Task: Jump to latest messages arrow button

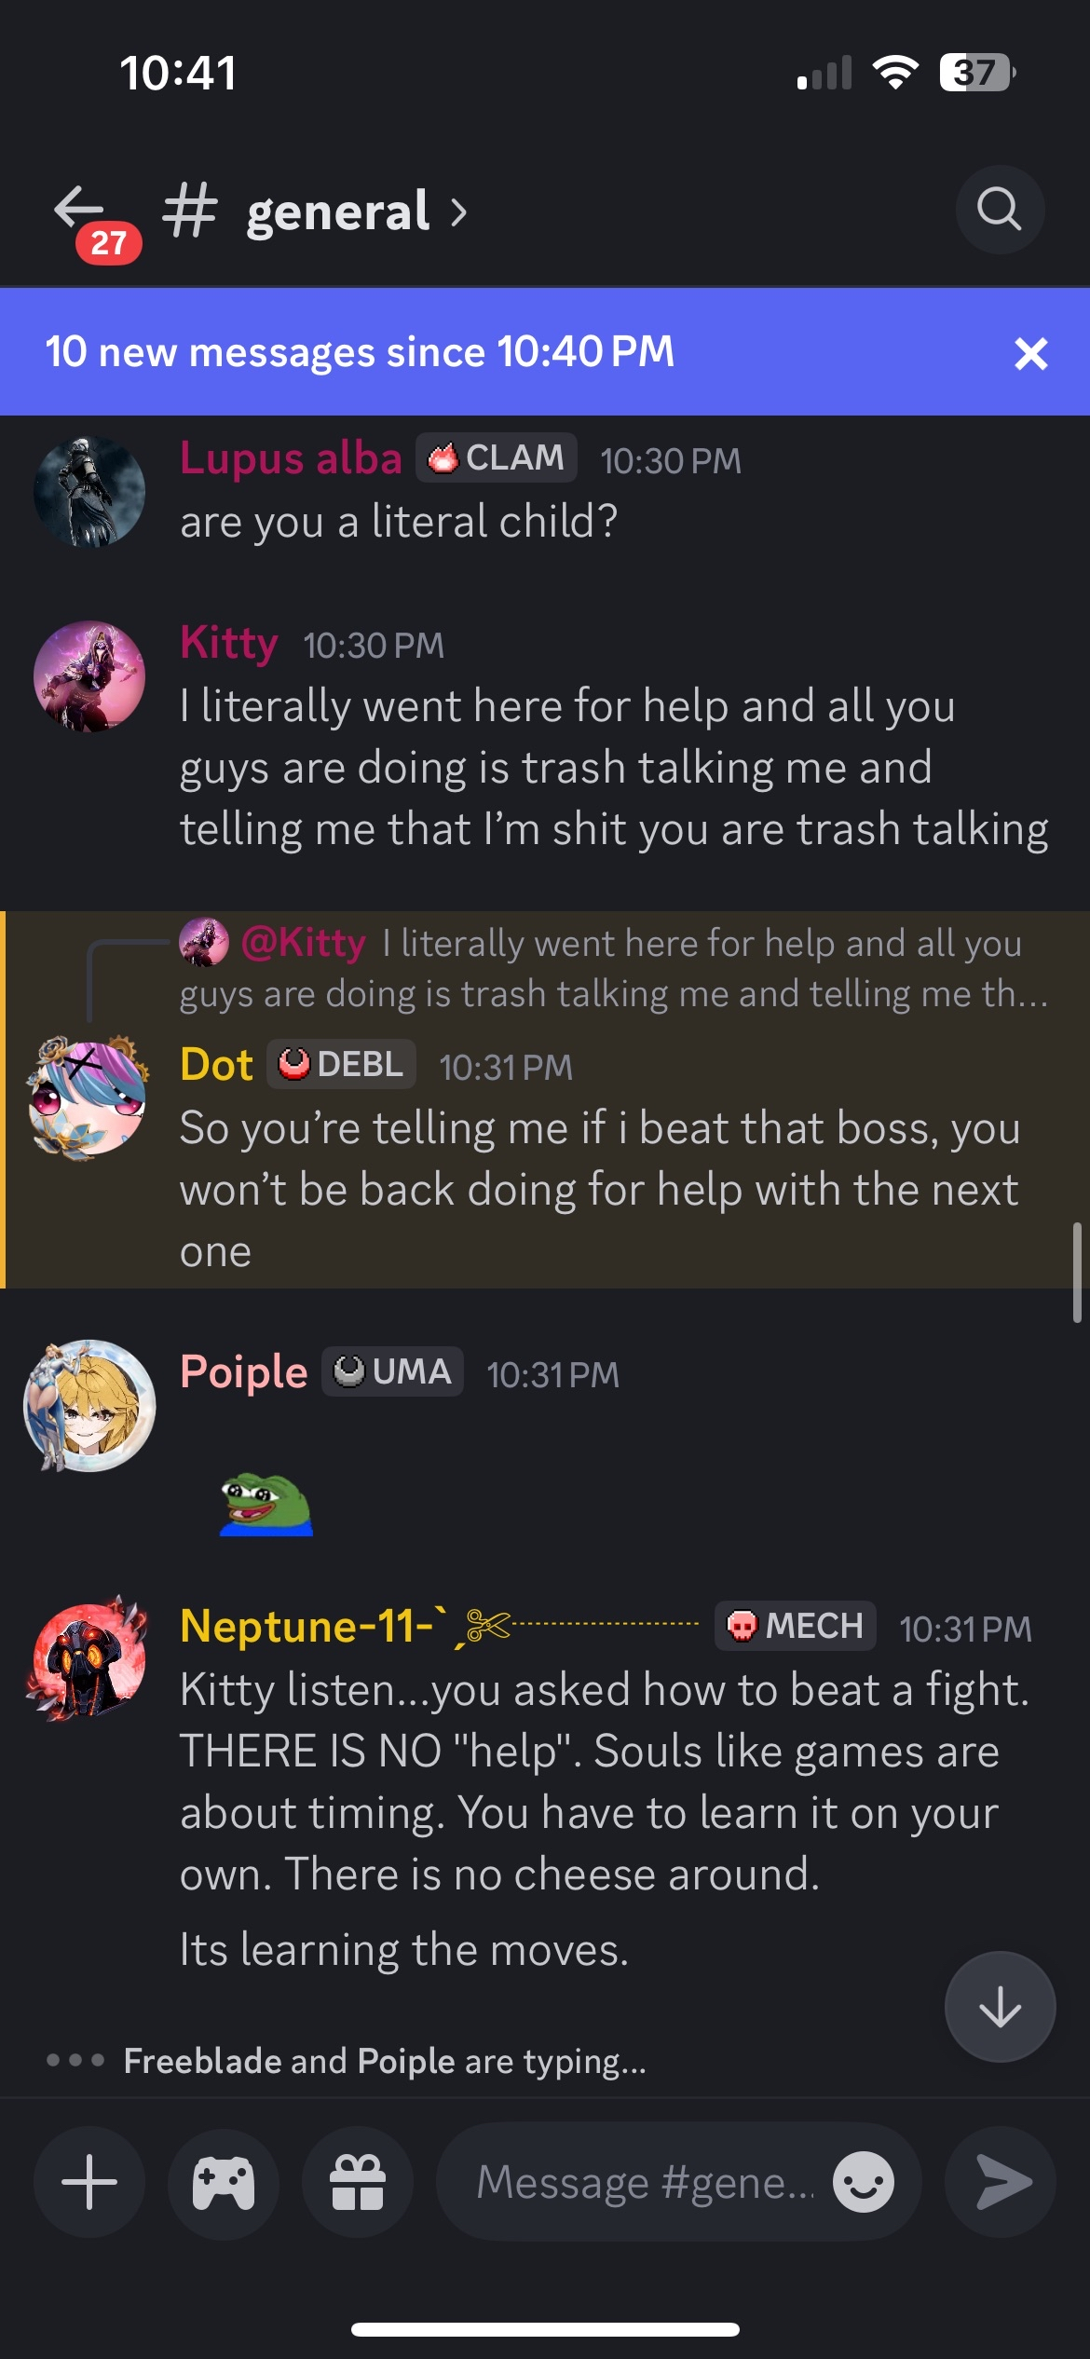Action: [x=1000, y=2007]
